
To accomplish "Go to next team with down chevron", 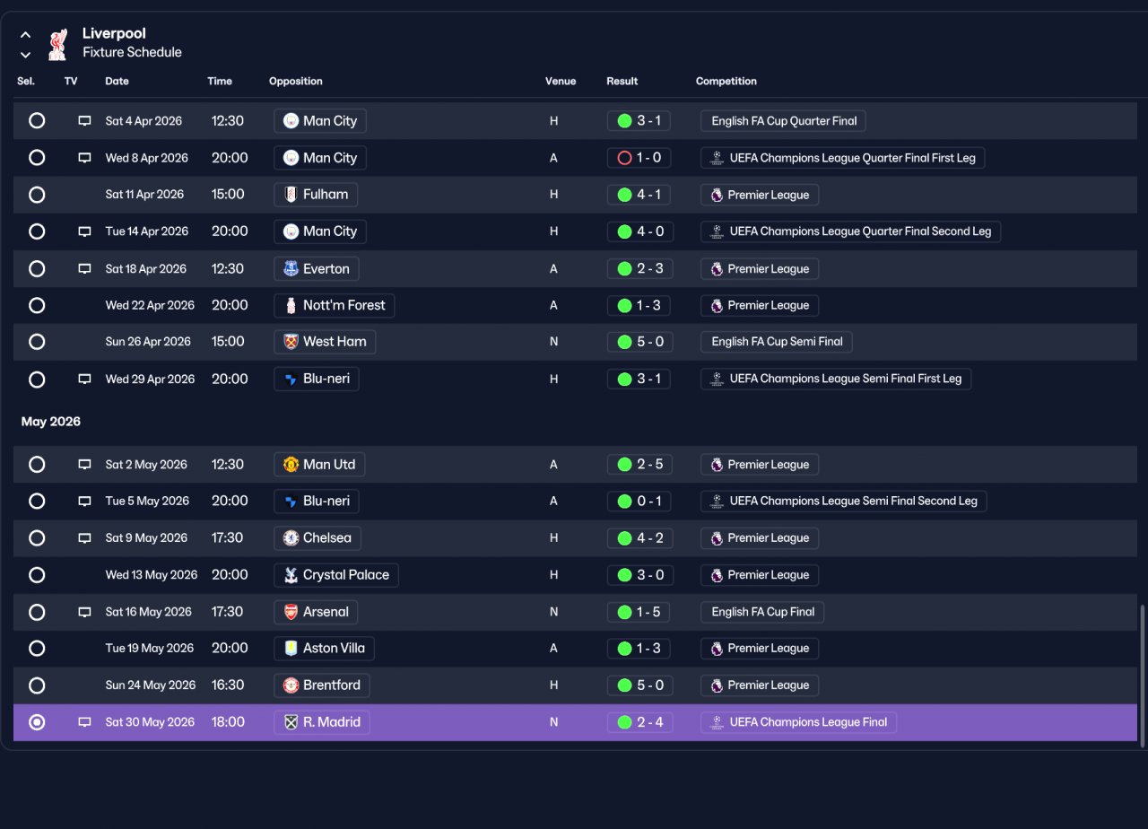I will coord(25,55).
